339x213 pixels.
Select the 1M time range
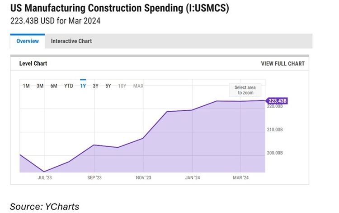pos(26,86)
